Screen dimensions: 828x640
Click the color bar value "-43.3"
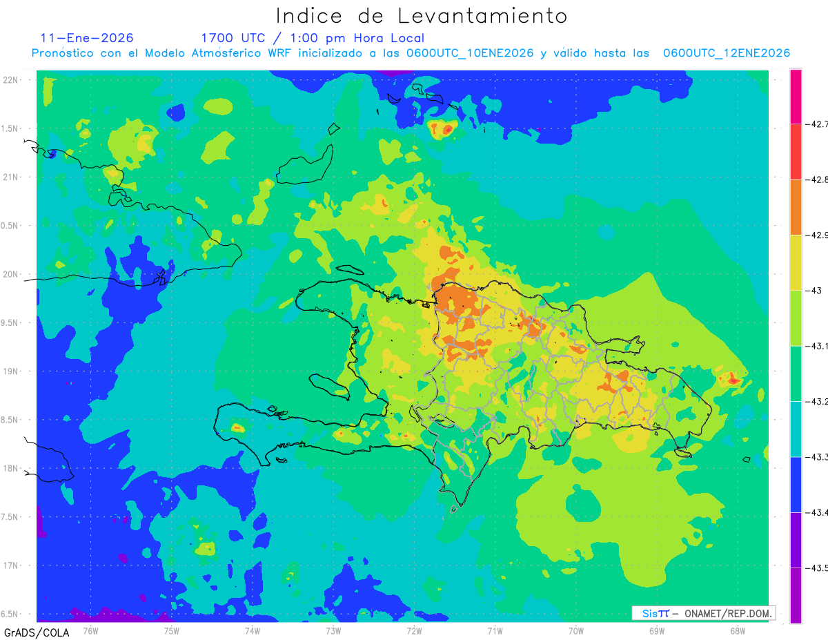[818, 457]
